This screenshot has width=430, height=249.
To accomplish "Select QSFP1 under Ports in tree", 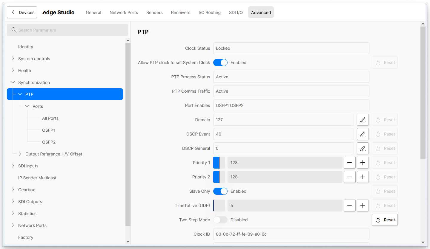I will [48, 130].
